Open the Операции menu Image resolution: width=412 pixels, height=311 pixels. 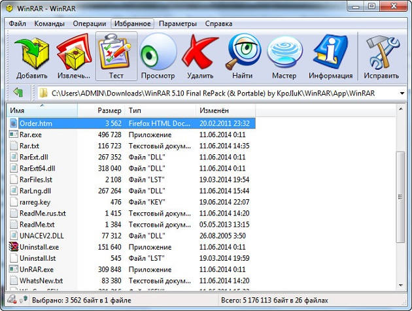pyautogui.click(x=90, y=24)
